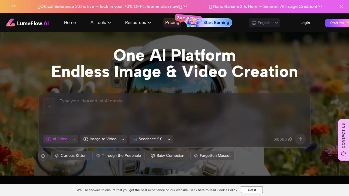Viewport: 349px width, 196px height.
Task: Select the Curious Kitten prompt suggestion
Action: pos(71,156)
